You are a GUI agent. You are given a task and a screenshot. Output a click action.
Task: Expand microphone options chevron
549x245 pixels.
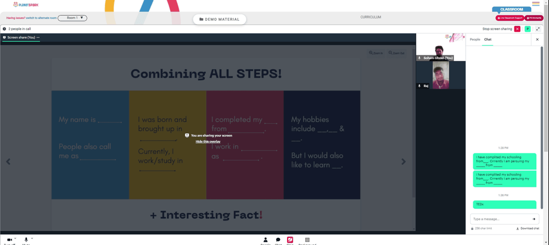tap(32, 238)
